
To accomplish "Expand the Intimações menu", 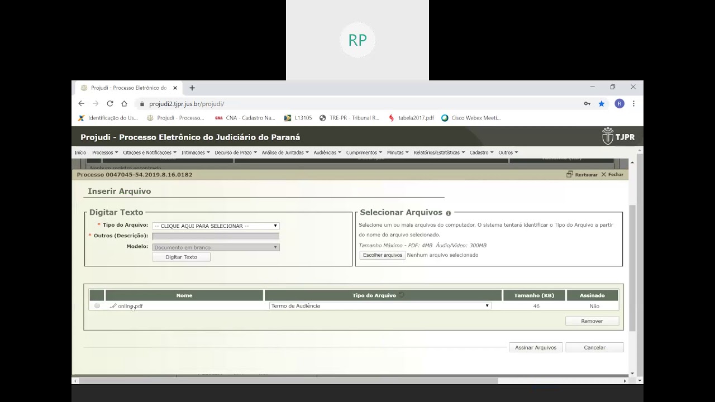I will click(196, 152).
